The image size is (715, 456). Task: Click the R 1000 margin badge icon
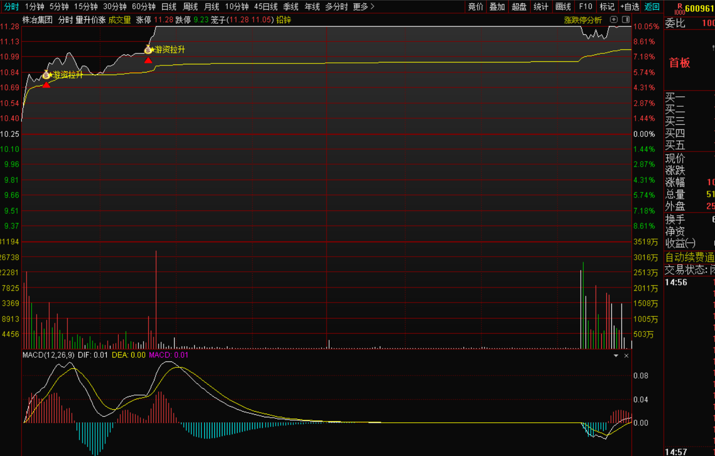[x=679, y=9]
